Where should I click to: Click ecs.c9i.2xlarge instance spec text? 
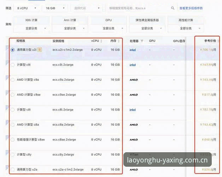63,65
